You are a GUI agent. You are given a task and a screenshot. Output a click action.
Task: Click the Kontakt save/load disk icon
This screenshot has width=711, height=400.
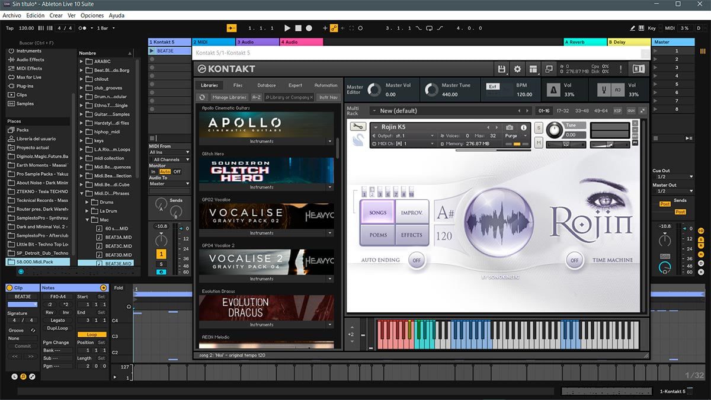point(502,69)
